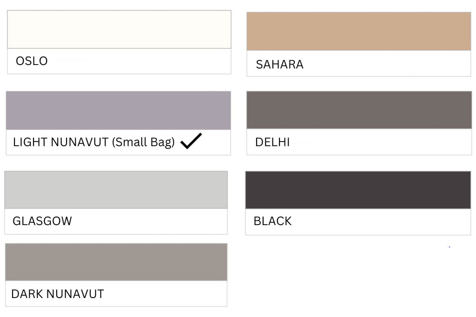Click the LIGHT NUNAVUT (Small Bag) label
The width and height of the screenshot is (476, 317).
[94, 142]
